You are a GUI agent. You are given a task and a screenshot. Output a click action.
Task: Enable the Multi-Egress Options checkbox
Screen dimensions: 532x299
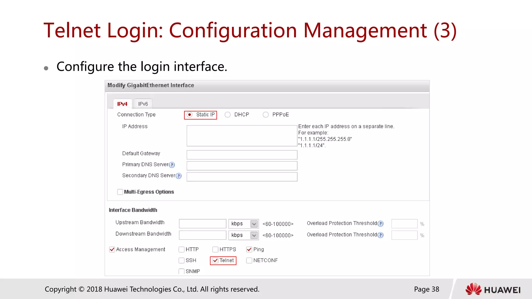point(120,192)
